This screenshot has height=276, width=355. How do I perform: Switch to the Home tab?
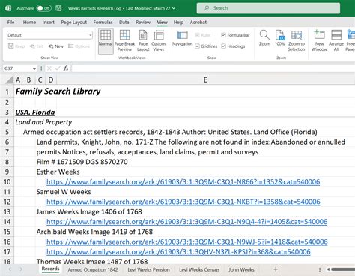[29, 22]
